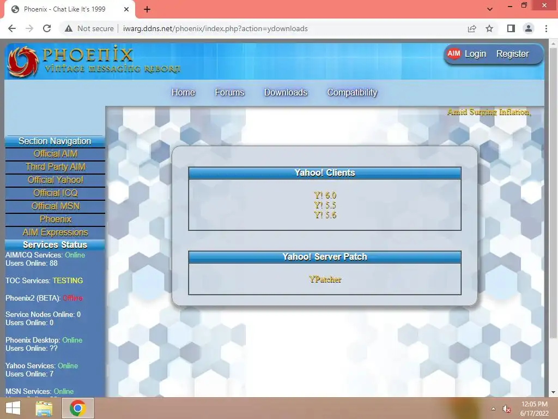This screenshot has height=419, width=558.
Task: Download Y! 5.5 client
Action: click(325, 205)
